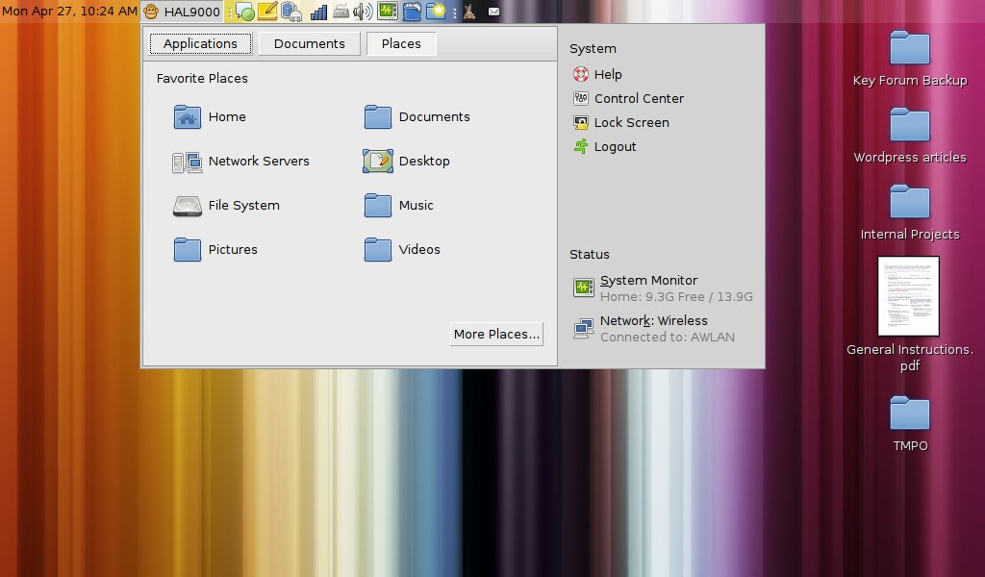Screen dimensions: 985x577
Task: Open the instant messenger from the top panel
Action: (x=243, y=11)
